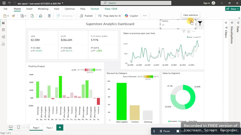Click the refresh data page icon

(32, 16)
